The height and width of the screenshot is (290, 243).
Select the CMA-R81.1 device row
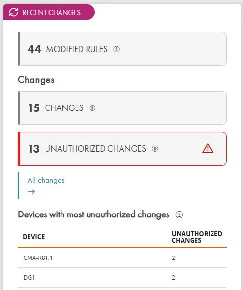pyautogui.click(x=122, y=258)
